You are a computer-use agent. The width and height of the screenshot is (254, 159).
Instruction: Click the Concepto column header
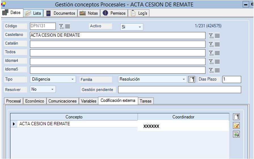(74, 117)
